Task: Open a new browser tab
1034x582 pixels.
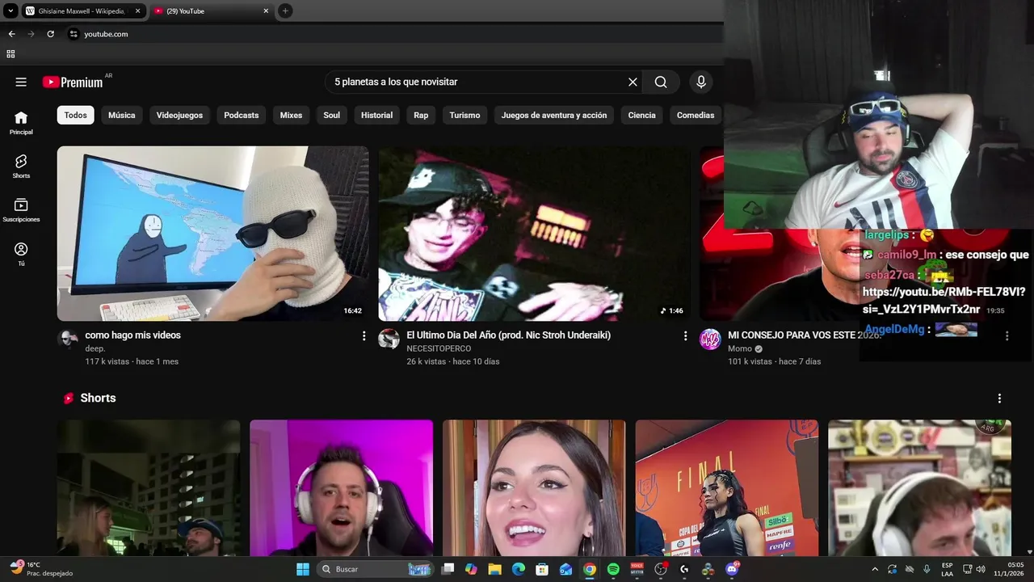Action: pyautogui.click(x=285, y=11)
